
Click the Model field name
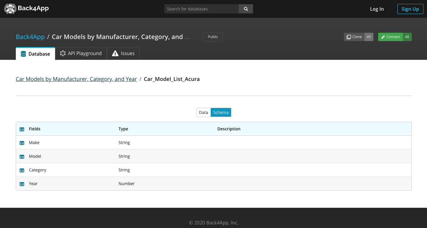pyautogui.click(x=35, y=156)
